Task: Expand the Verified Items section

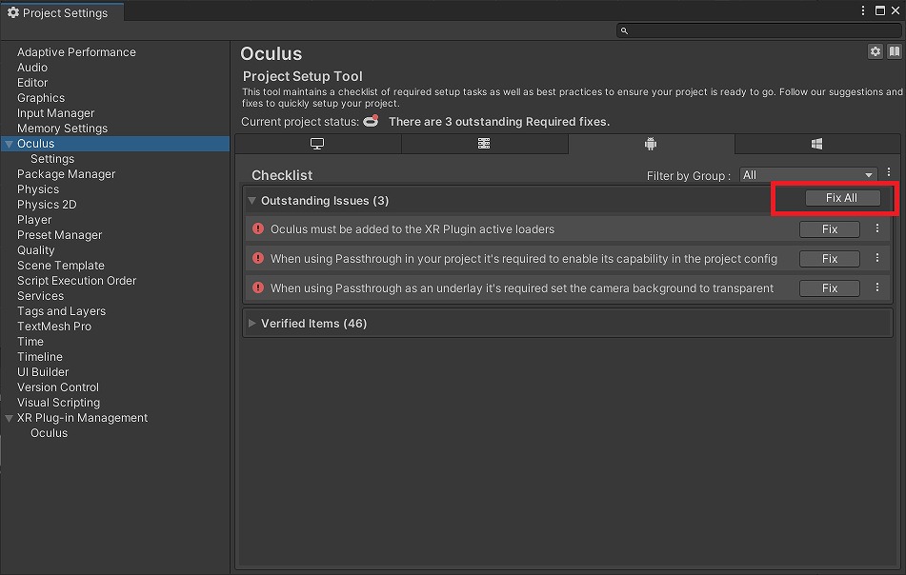Action: [x=252, y=324]
